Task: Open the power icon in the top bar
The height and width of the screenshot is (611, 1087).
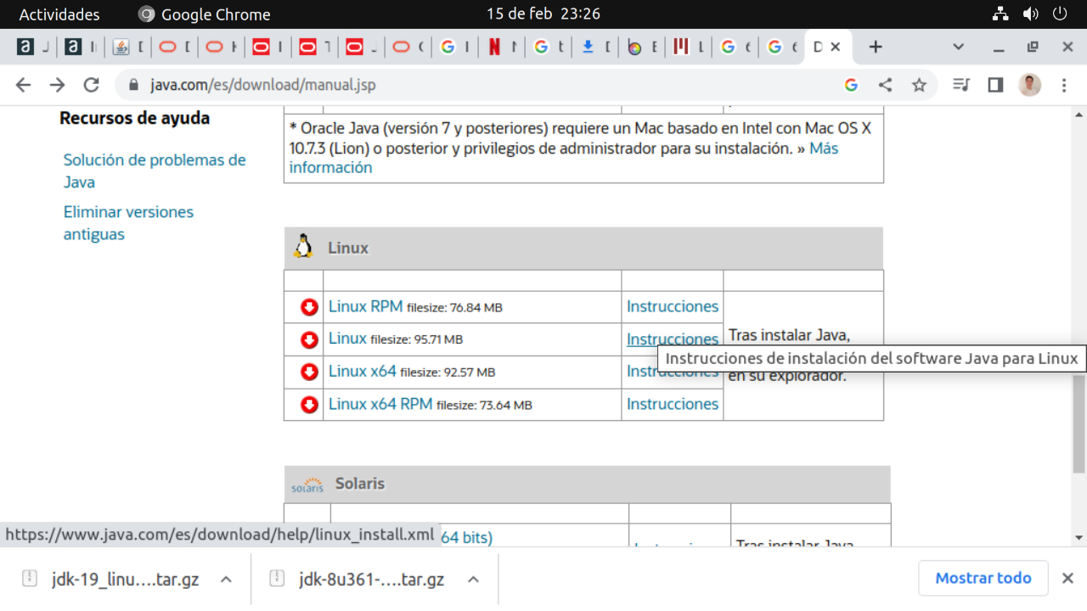Action: tap(1059, 14)
